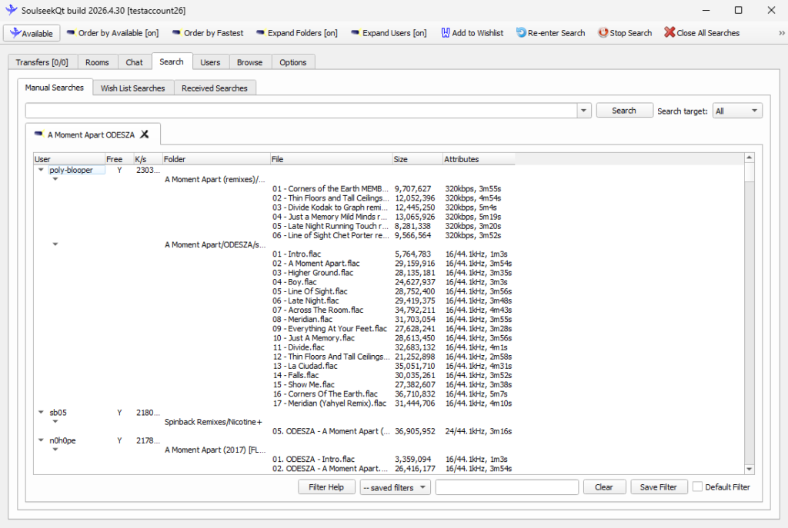Collapse the n0h0pe user node

[42, 440]
